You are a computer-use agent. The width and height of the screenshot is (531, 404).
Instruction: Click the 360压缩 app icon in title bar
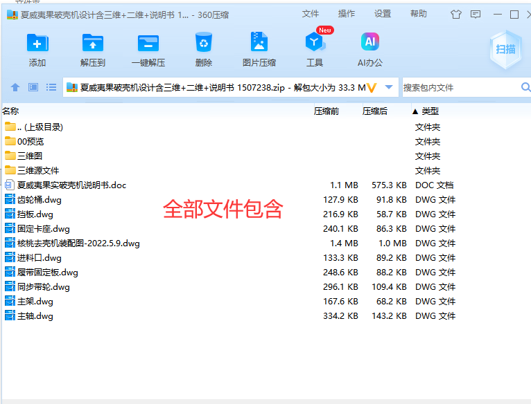point(12,15)
